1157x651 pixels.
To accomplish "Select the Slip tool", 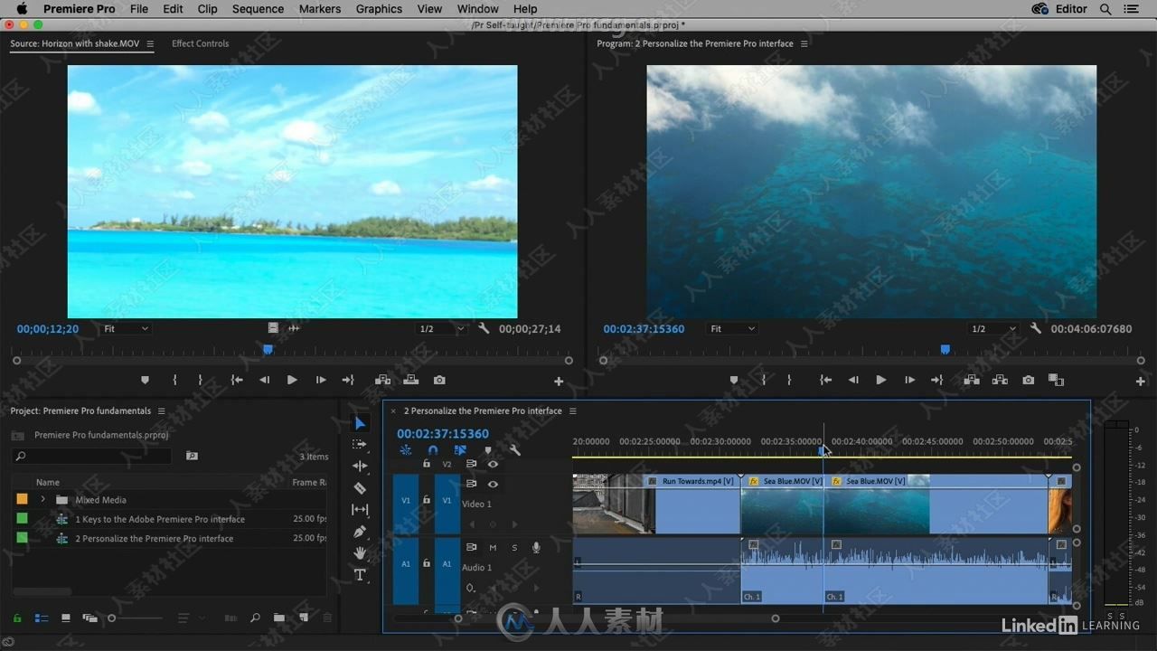I will point(360,510).
